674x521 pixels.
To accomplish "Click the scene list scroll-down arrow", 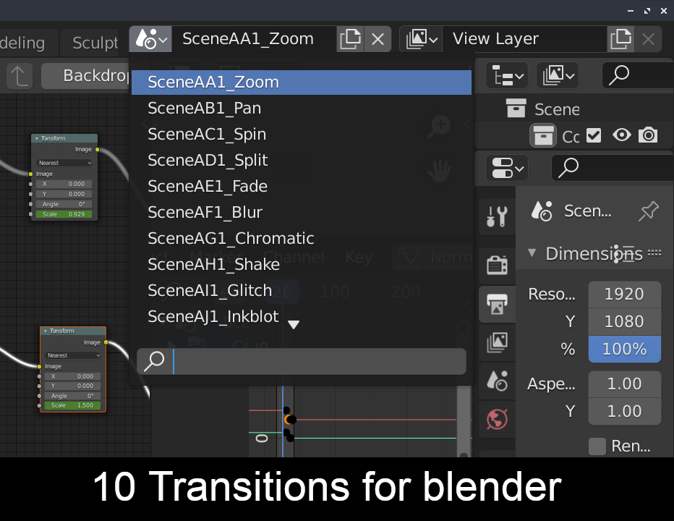I will pyautogui.click(x=294, y=324).
